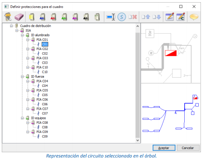Click the rename text cursor icon
This screenshot has width=204, height=161.
pos(111,17)
